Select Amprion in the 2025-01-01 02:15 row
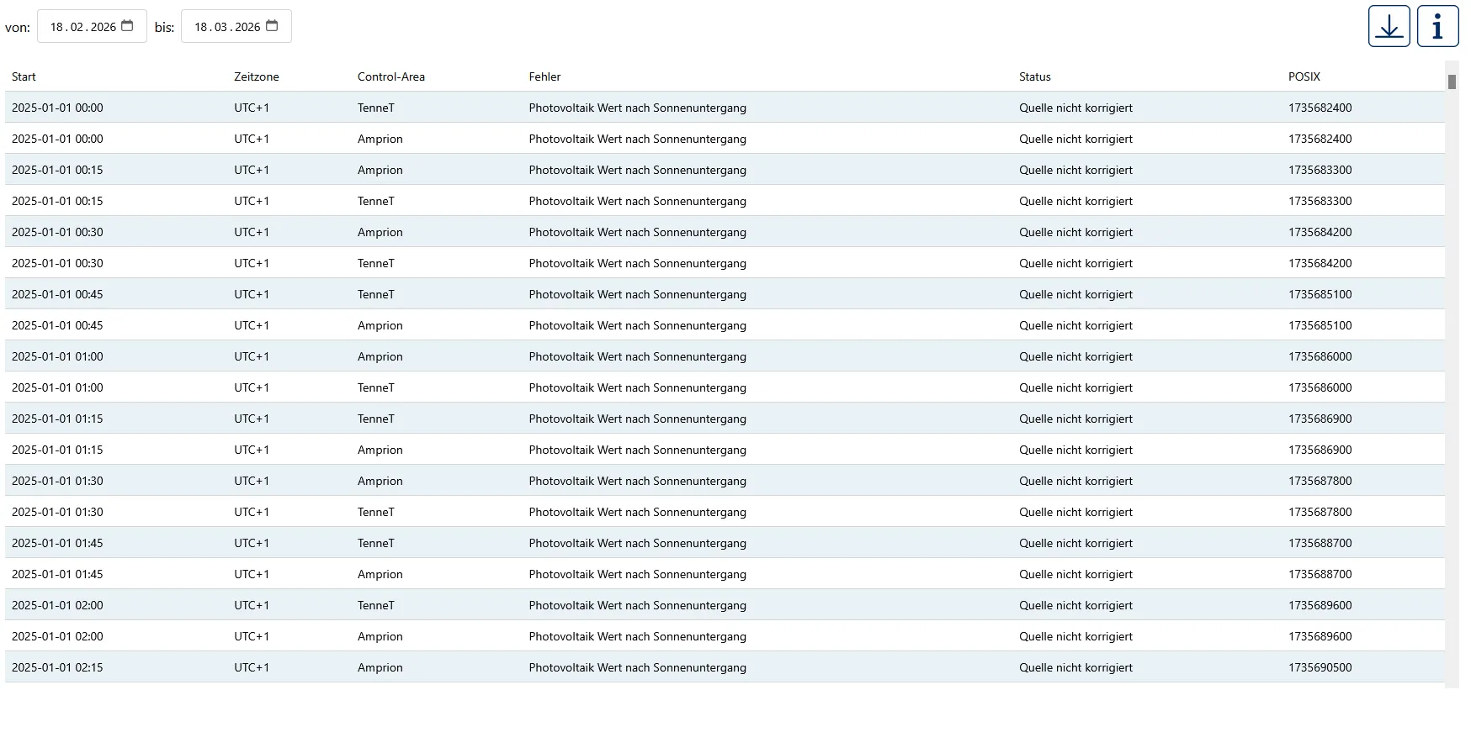Screen dimensions: 1471x748 380,667
